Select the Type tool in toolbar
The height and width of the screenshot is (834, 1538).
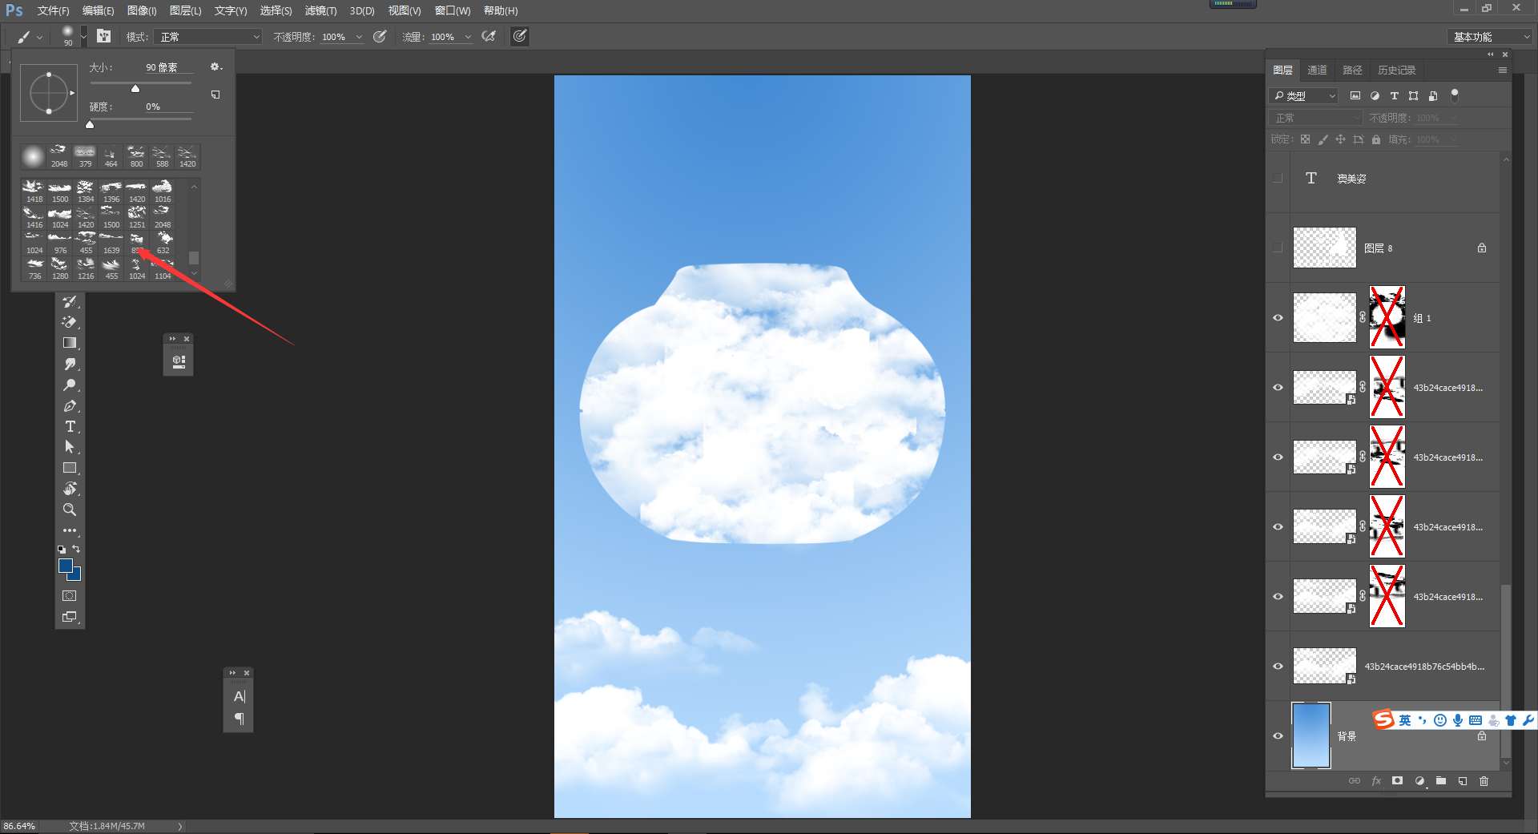[70, 426]
